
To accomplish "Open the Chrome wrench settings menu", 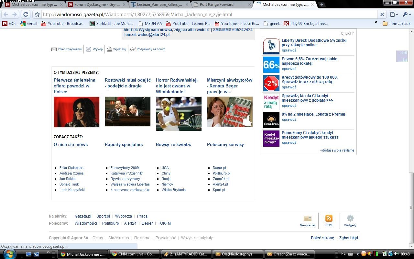I will (406, 15).
